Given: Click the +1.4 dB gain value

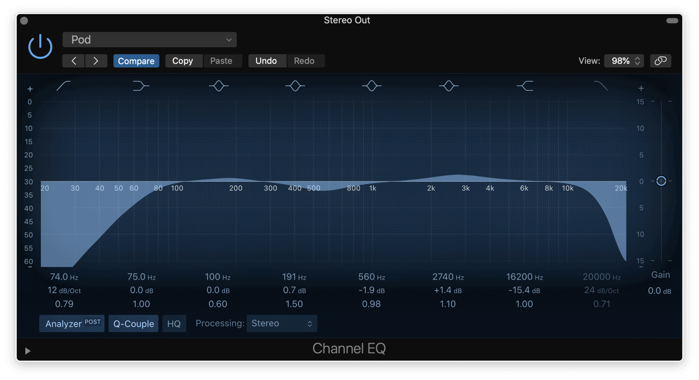Looking at the screenshot, I should tap(448, 291).
